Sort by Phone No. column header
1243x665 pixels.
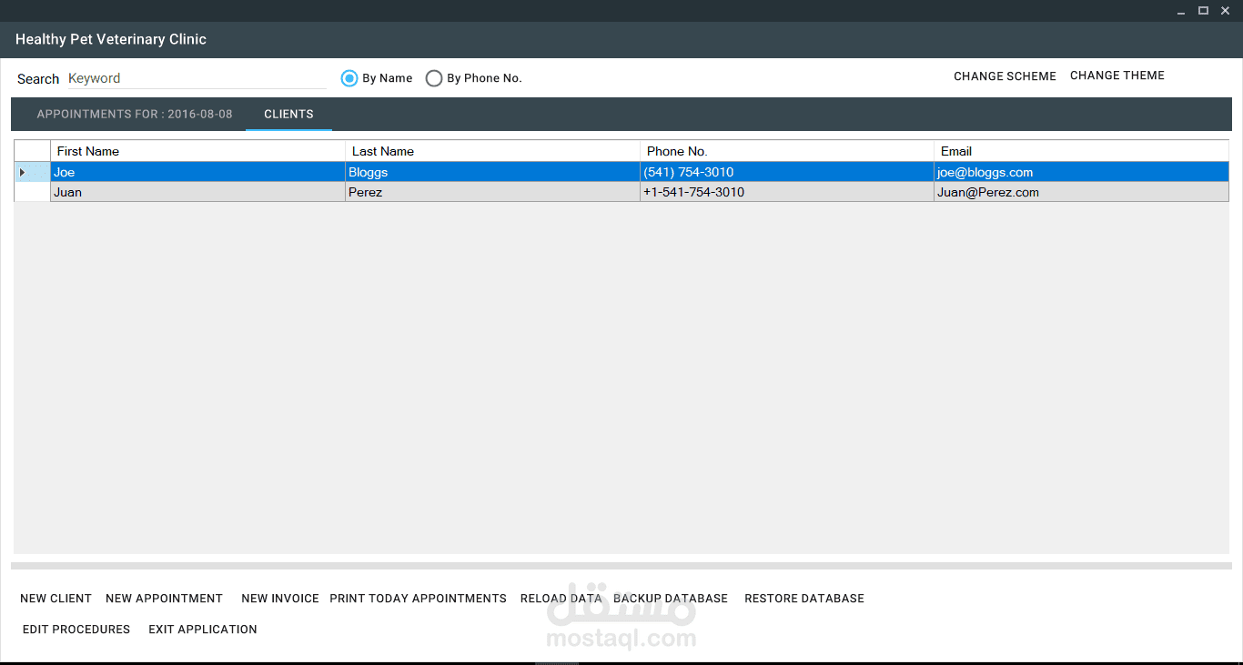pyautogui.click(x=787, y=151)
